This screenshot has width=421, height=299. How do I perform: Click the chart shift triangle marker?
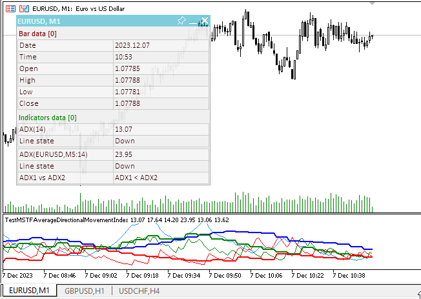tap(372, 3)
